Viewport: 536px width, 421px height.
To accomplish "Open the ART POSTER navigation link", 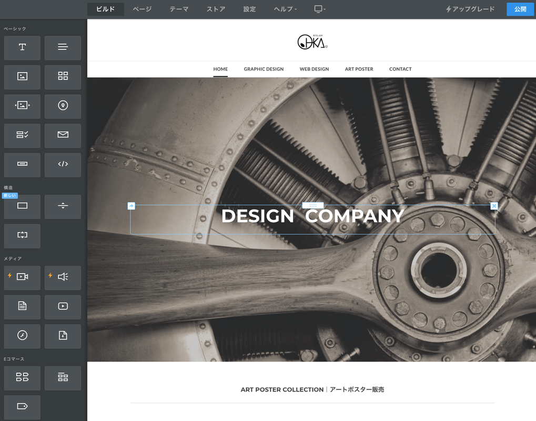I will pyautogui.click(x=359, y=69).
